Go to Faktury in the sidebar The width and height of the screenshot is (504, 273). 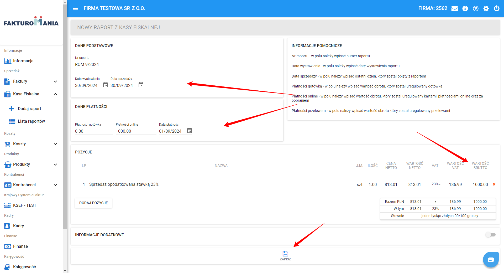pos(20,81)
